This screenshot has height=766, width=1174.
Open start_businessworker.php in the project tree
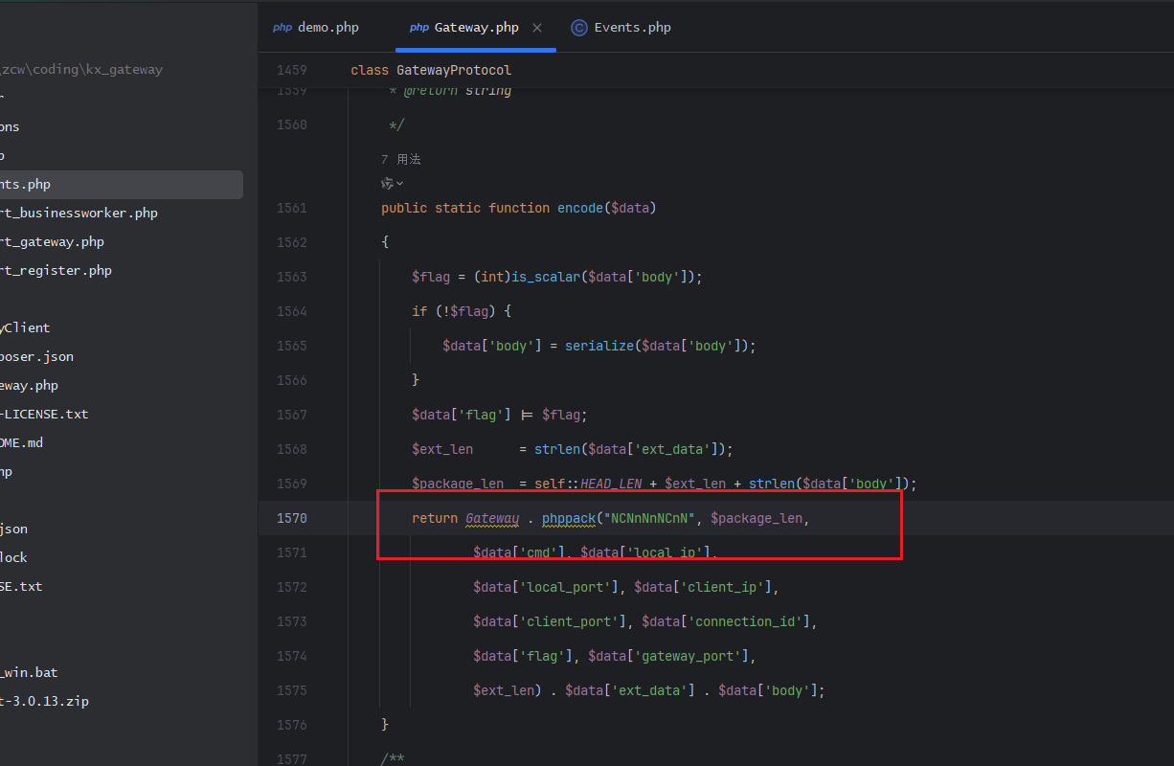point(79,213)
